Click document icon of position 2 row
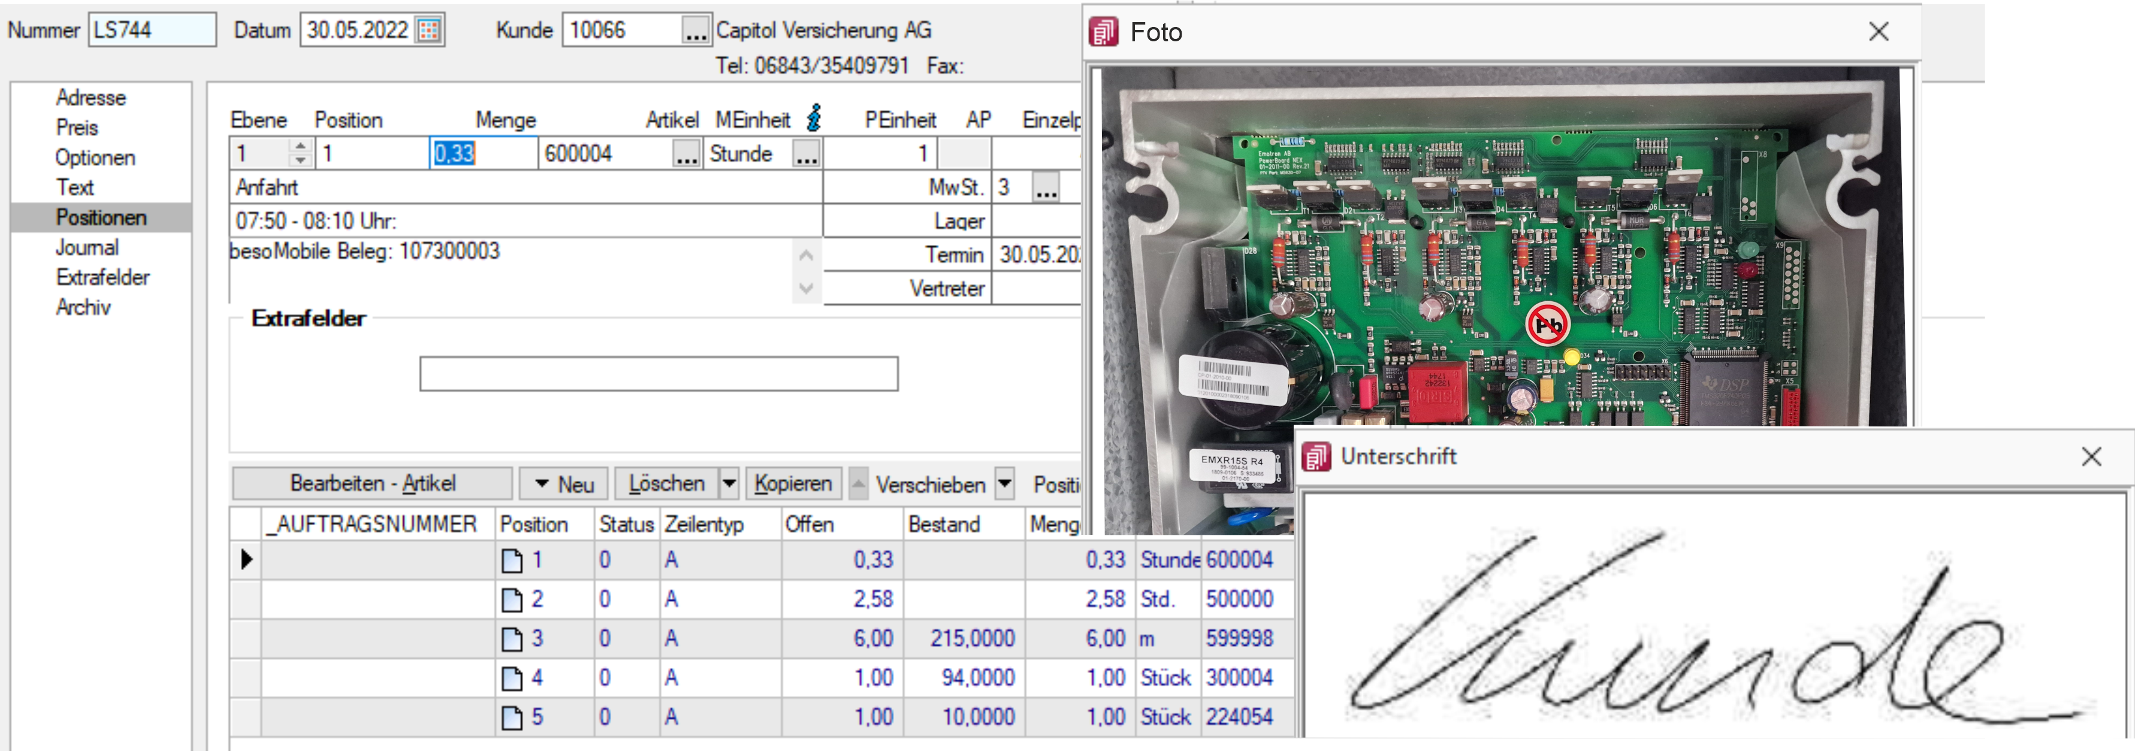Screen dimensions: 2135x751 (512, 599)
